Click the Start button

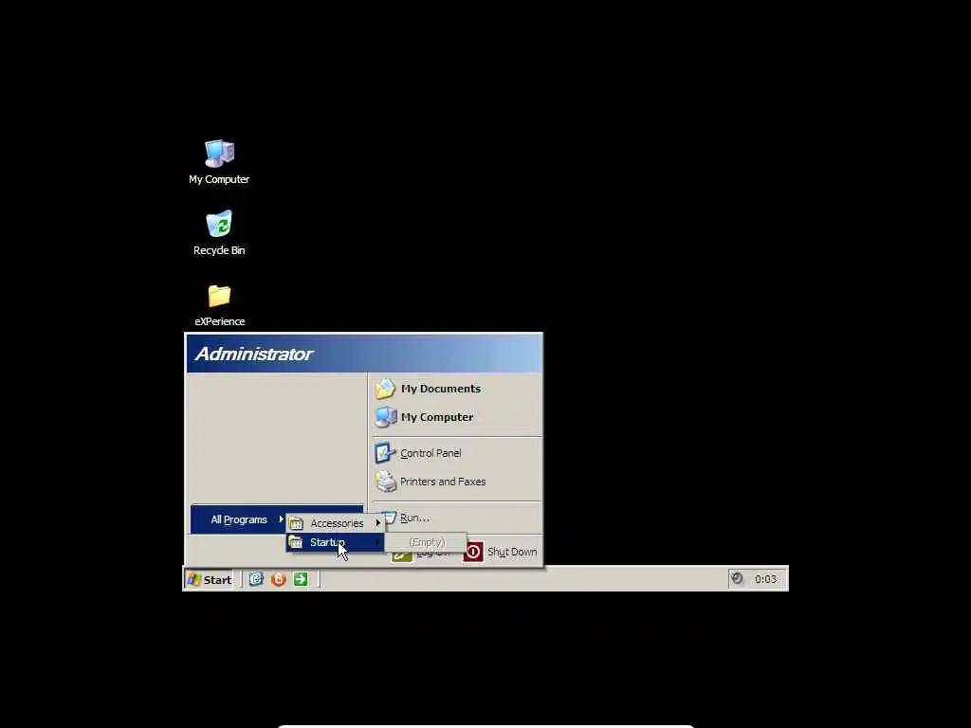coord(210,579)
